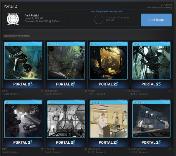
Task: Click '6 of 8, Series 1' text
Action: [54, 152]
